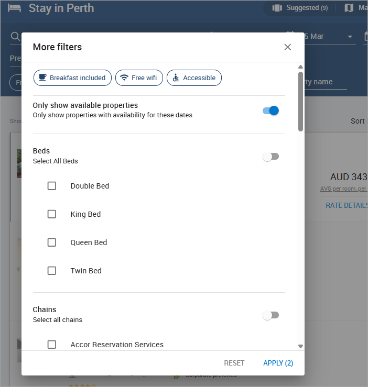Select the Free wifi filter chip
Image resolution: width=368 pixels, height=387 pixels.
point(139,78)
